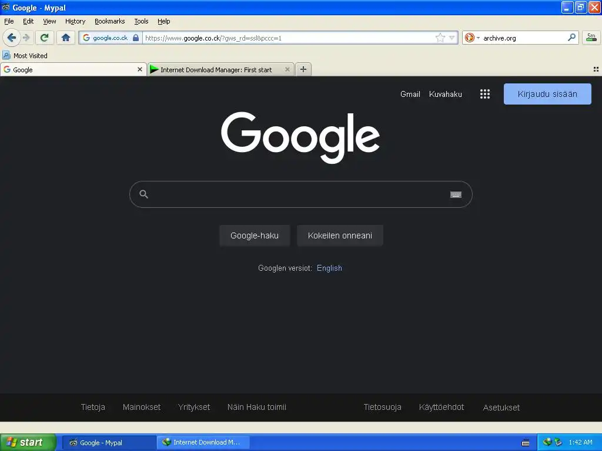
Task: Switch to the Internet Download Manager: First start tab
Action: click(x=221, y=69)
